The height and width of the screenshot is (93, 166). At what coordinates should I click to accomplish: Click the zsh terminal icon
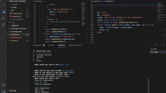pos(152,49)
